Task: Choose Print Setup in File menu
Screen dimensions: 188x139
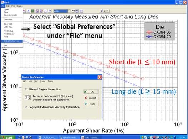Action: 8,31
